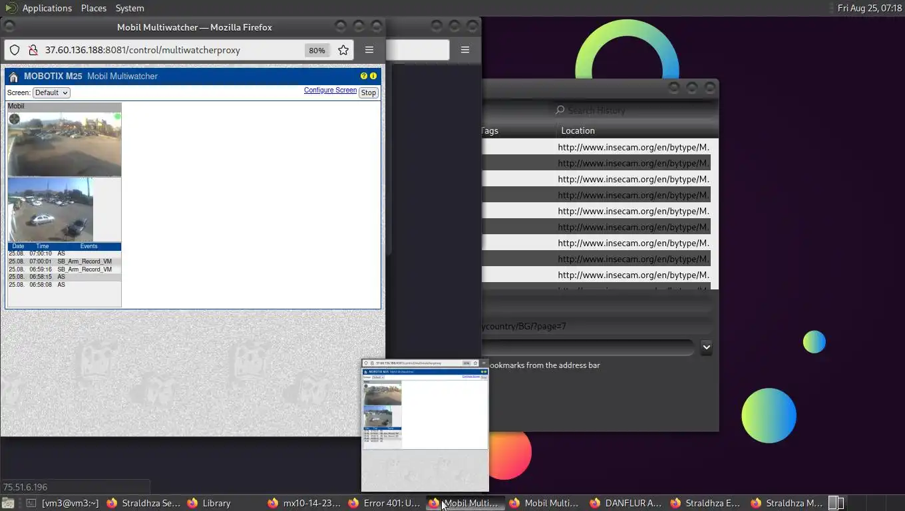Switch to DANFLUR A... taskbar item

click(x=627, y=503)
